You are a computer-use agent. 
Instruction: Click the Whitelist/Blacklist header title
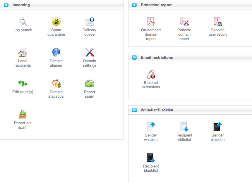tap(157, 110)
